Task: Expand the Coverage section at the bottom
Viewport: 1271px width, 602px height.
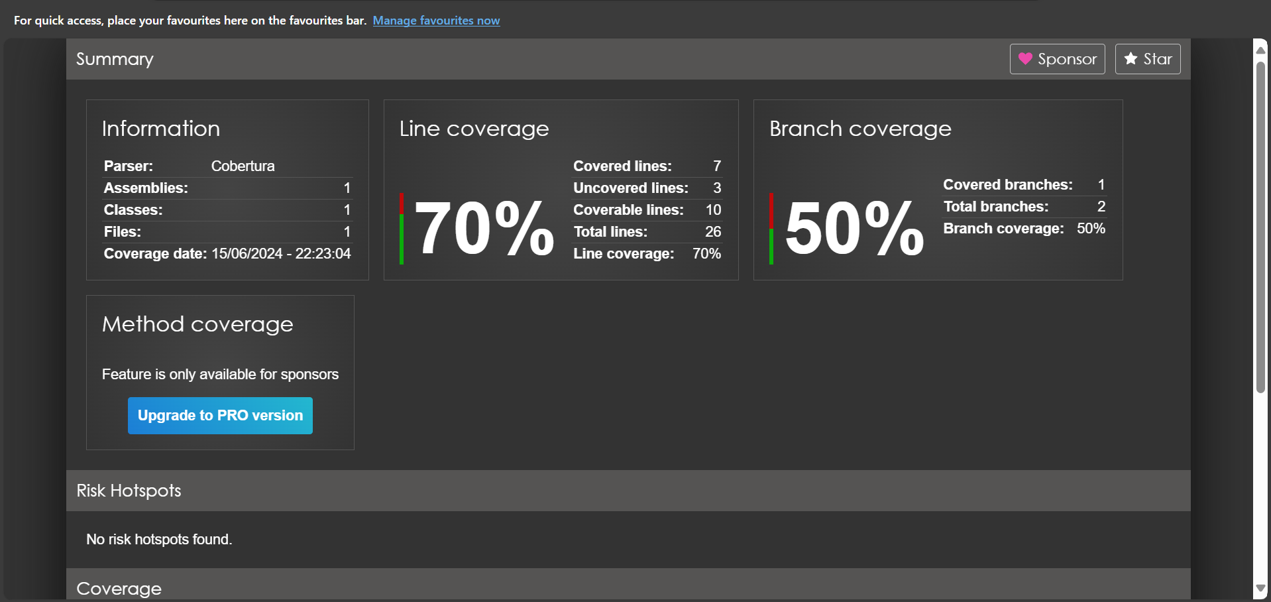Action: [x=119, y=587]
